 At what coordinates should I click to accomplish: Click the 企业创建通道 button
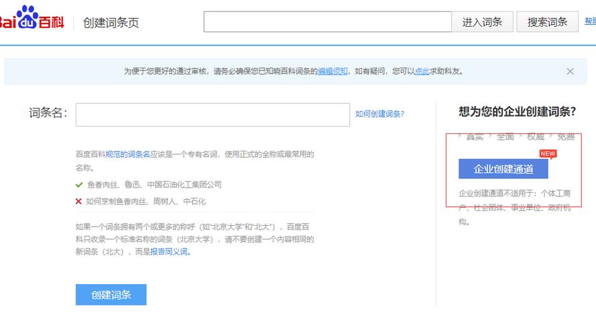tap(503, 169)
